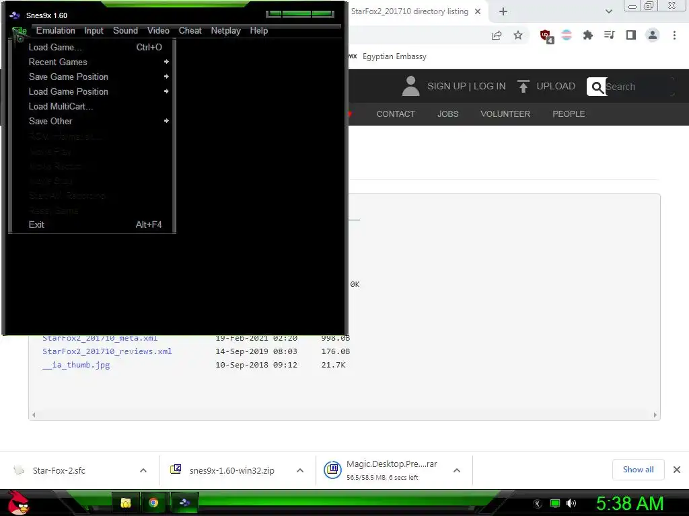
Task: Open a new Chrome tab
Action: pyautogui.click(x=503, y=11)
